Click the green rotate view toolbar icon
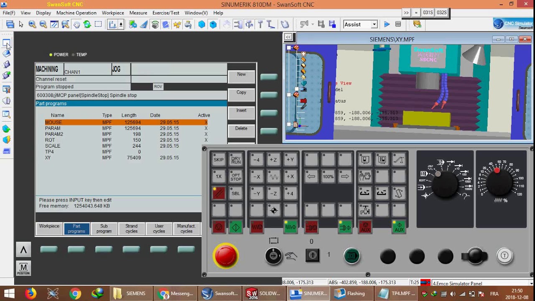The image size is (535, 301). click(87, 24)
